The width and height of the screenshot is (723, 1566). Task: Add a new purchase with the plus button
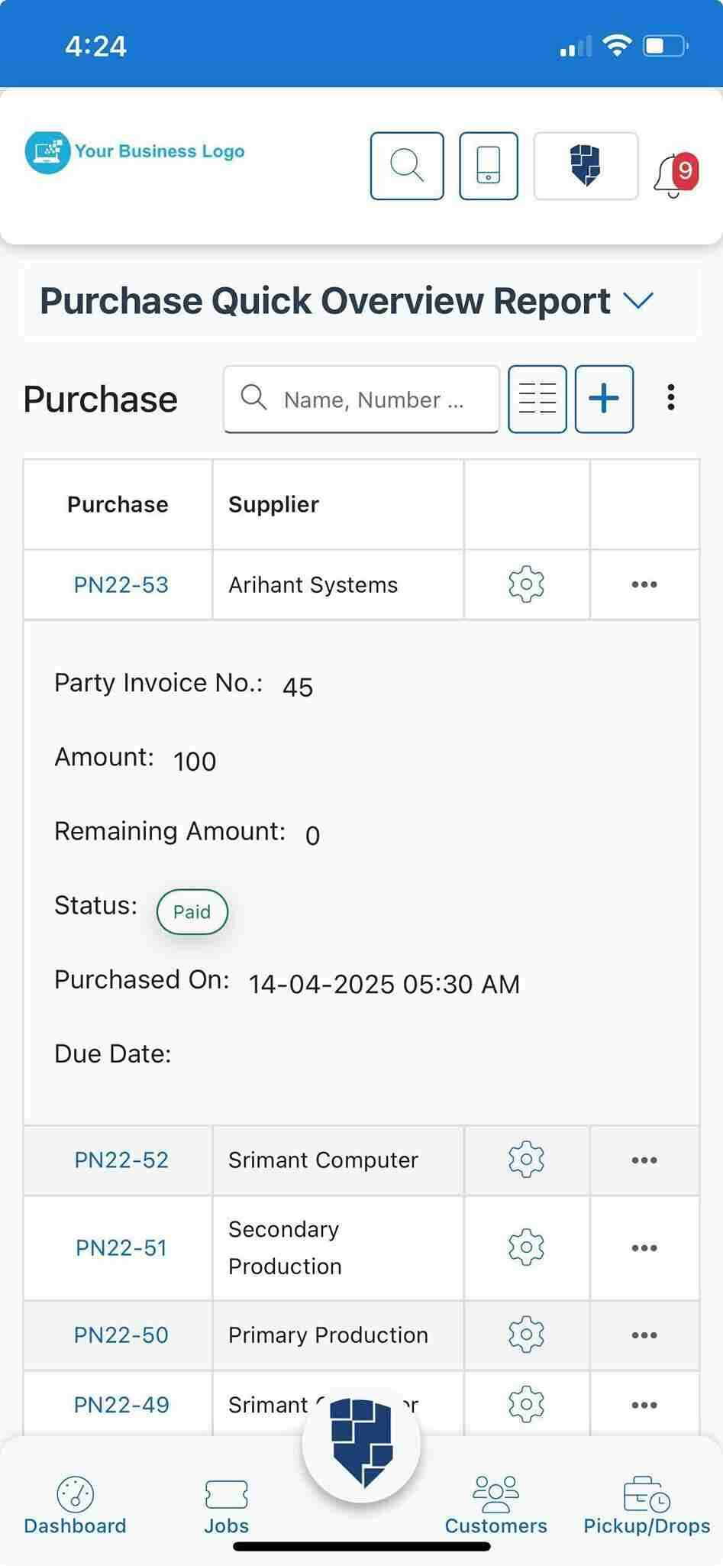pyautogui.click(x=604, y=399)
